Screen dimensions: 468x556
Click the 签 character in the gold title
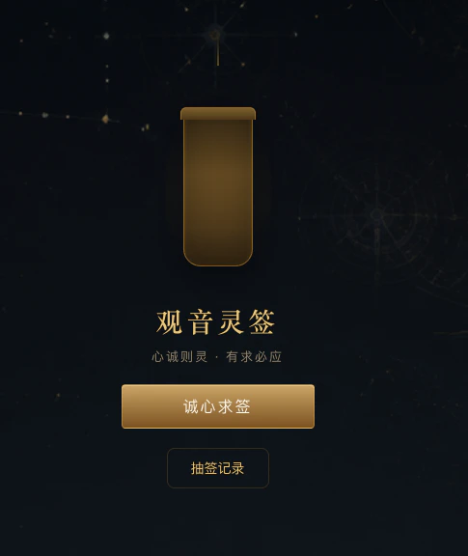point(262,322)
